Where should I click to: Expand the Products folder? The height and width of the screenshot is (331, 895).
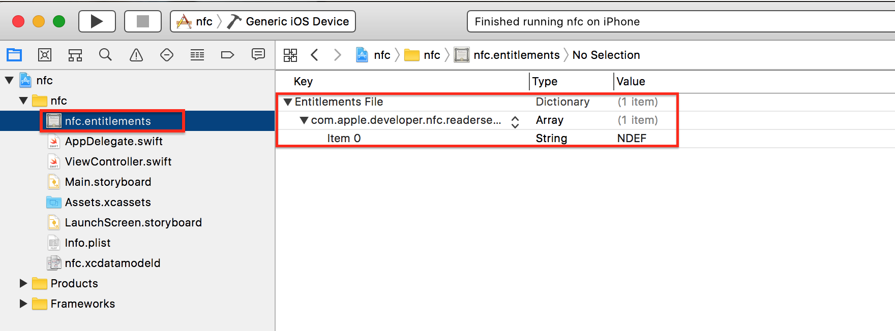23,283
